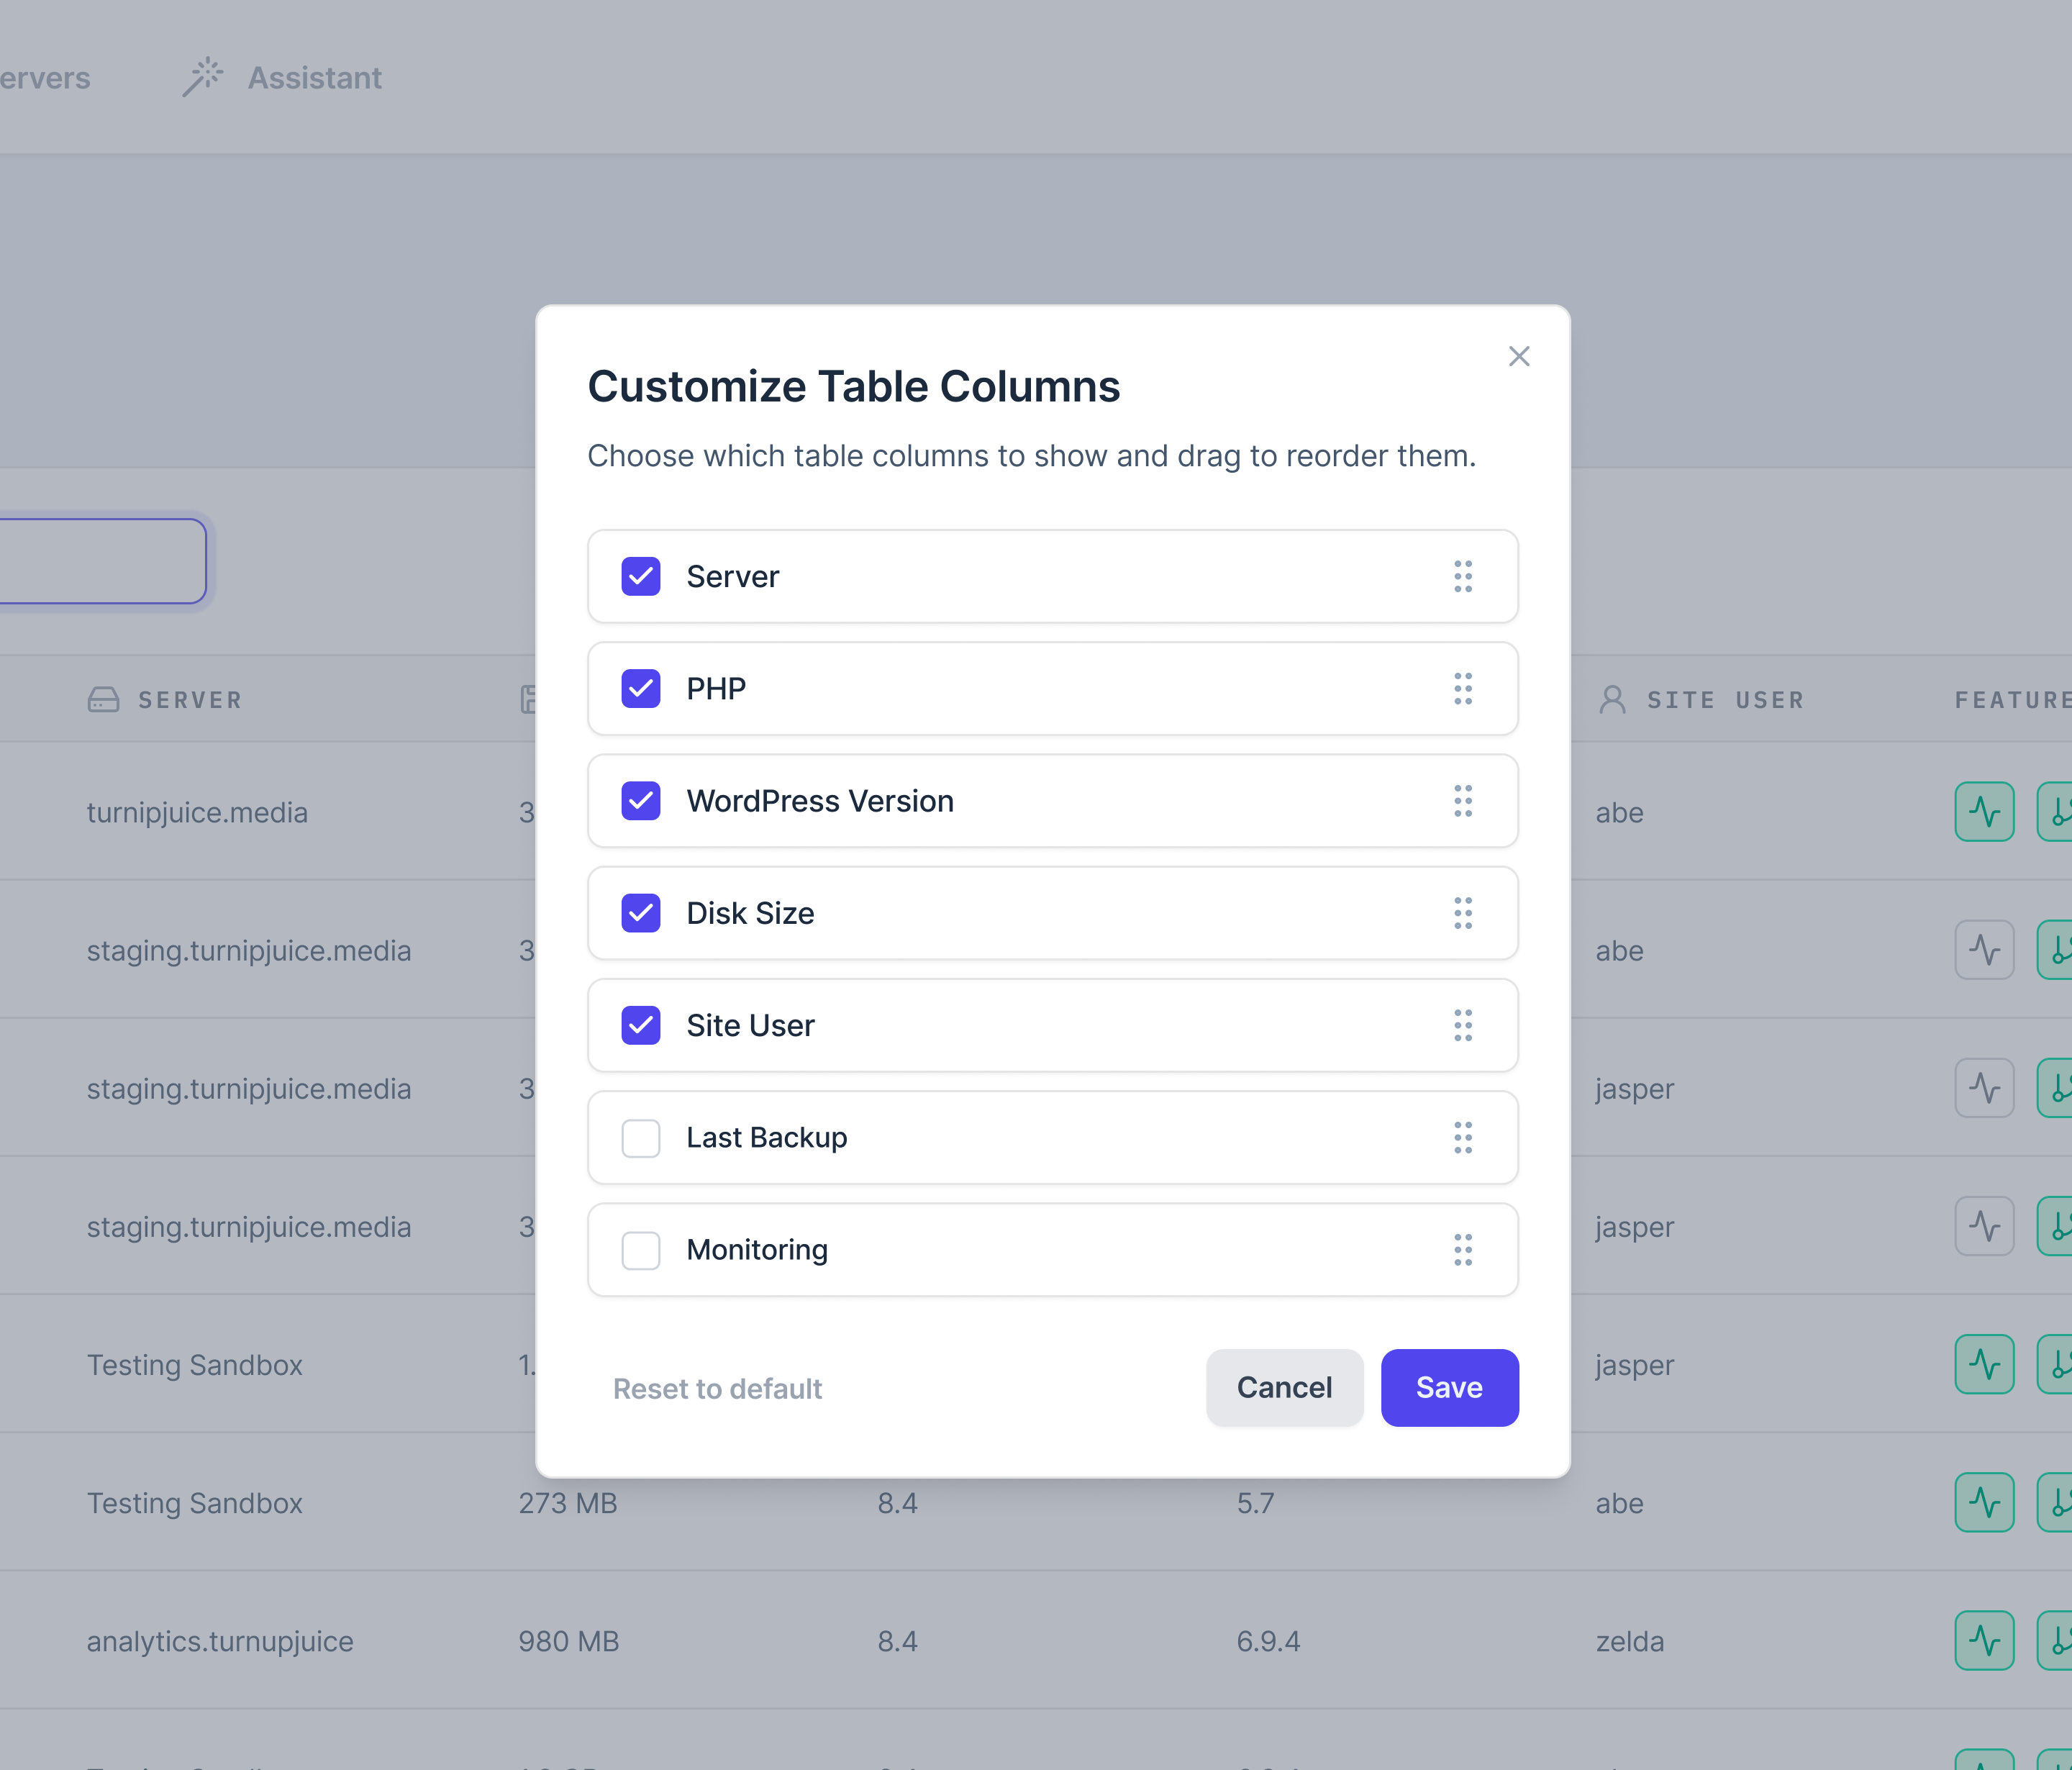Viewport: 2072px width, 1770px height.
Task: Select analytics.turnupjuice server cell
Action: [220, 1641]
